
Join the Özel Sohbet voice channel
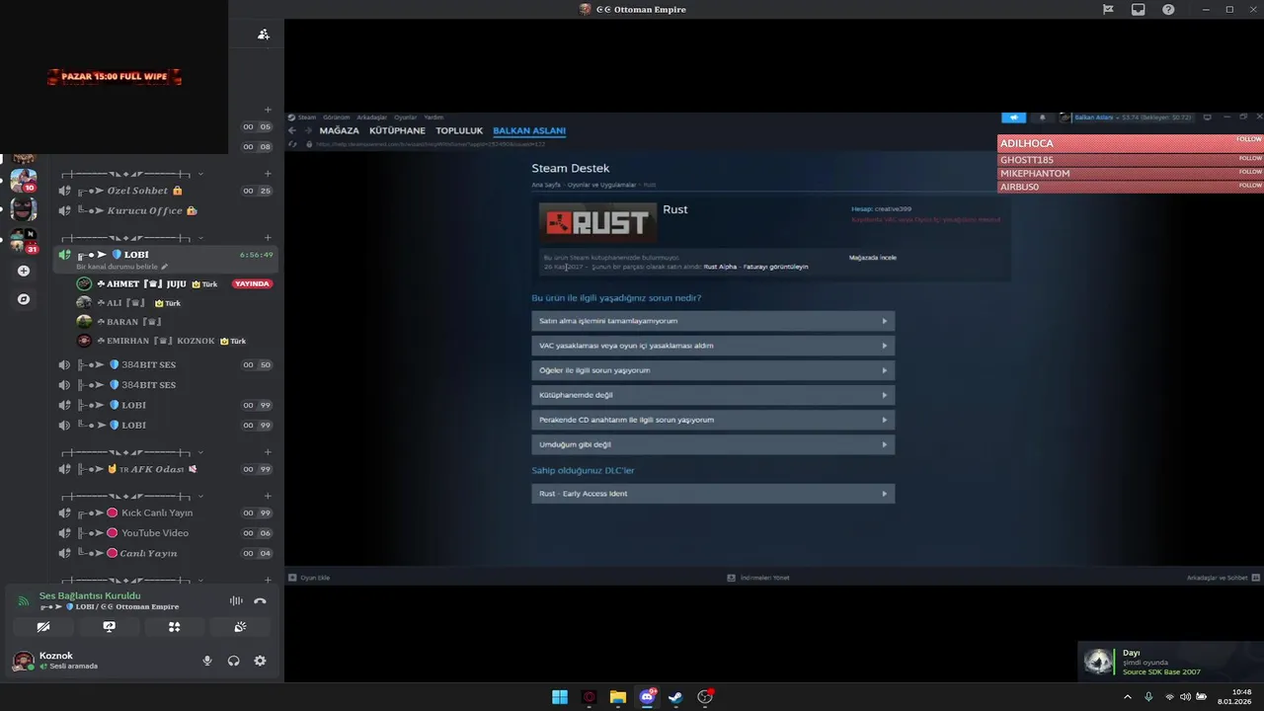(x=164, y=191)
